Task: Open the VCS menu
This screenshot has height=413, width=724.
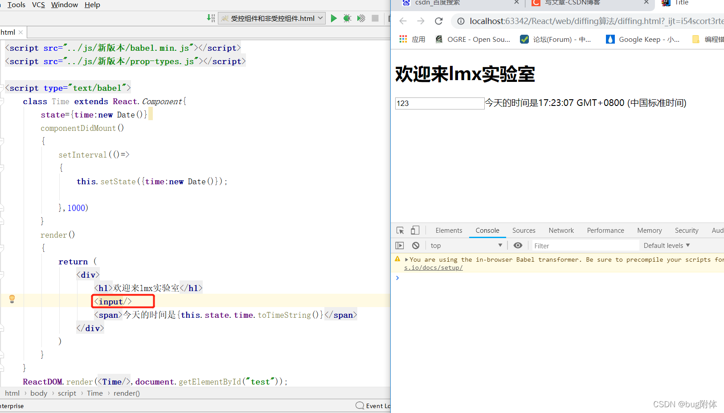Action: 38,5
